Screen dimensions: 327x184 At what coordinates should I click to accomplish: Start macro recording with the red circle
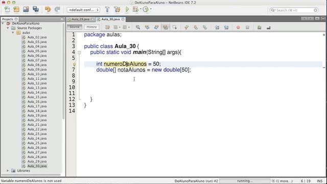click(238, 27)
